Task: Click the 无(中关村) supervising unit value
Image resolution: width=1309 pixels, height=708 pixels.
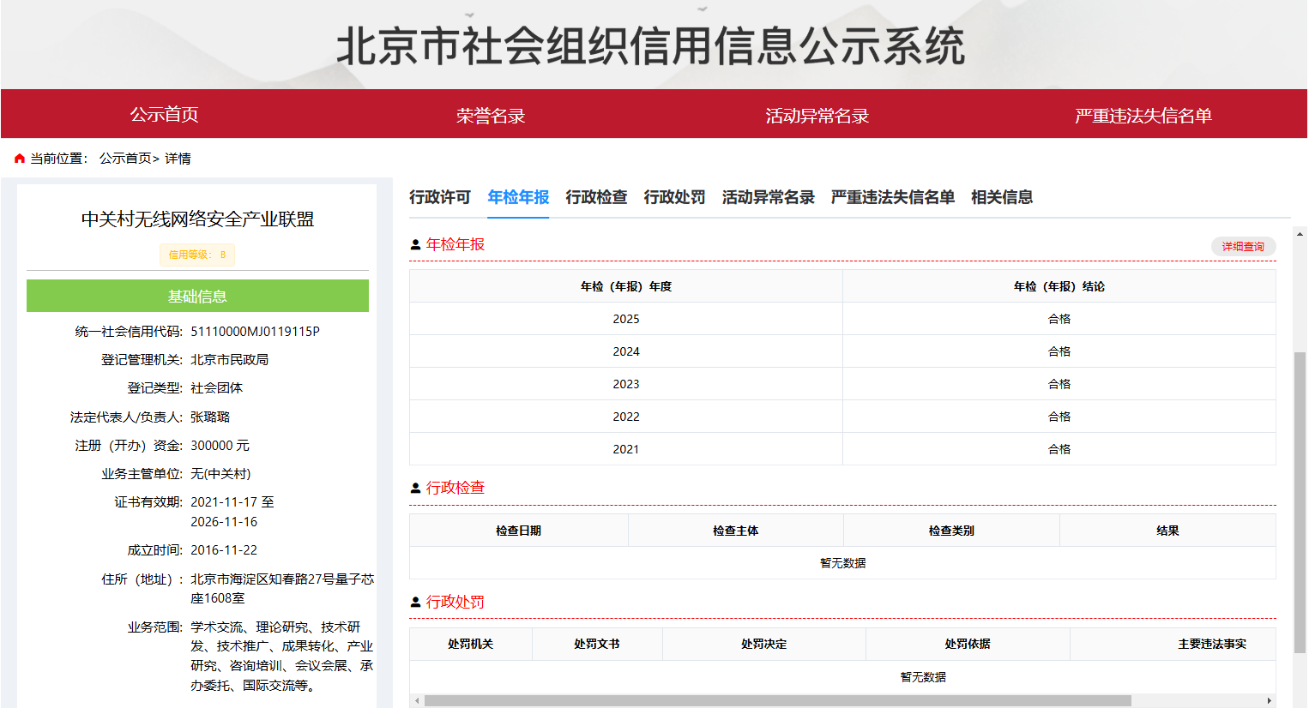Action: point(220,474)
